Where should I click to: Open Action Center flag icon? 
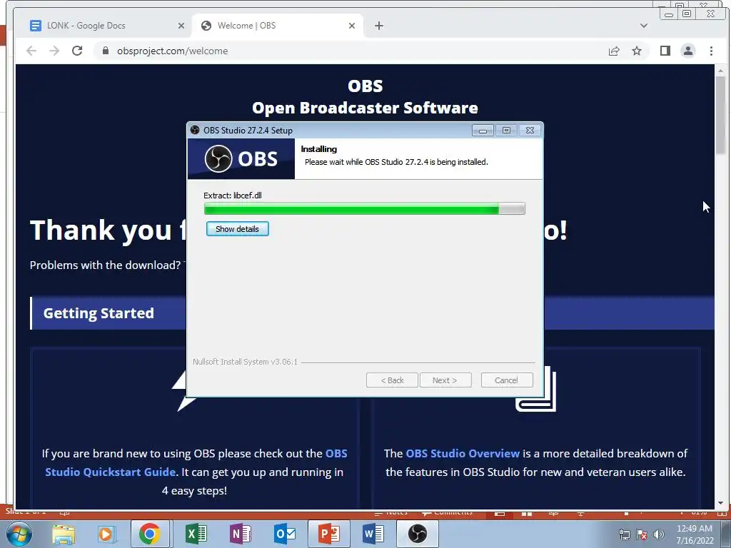(642, 534)
